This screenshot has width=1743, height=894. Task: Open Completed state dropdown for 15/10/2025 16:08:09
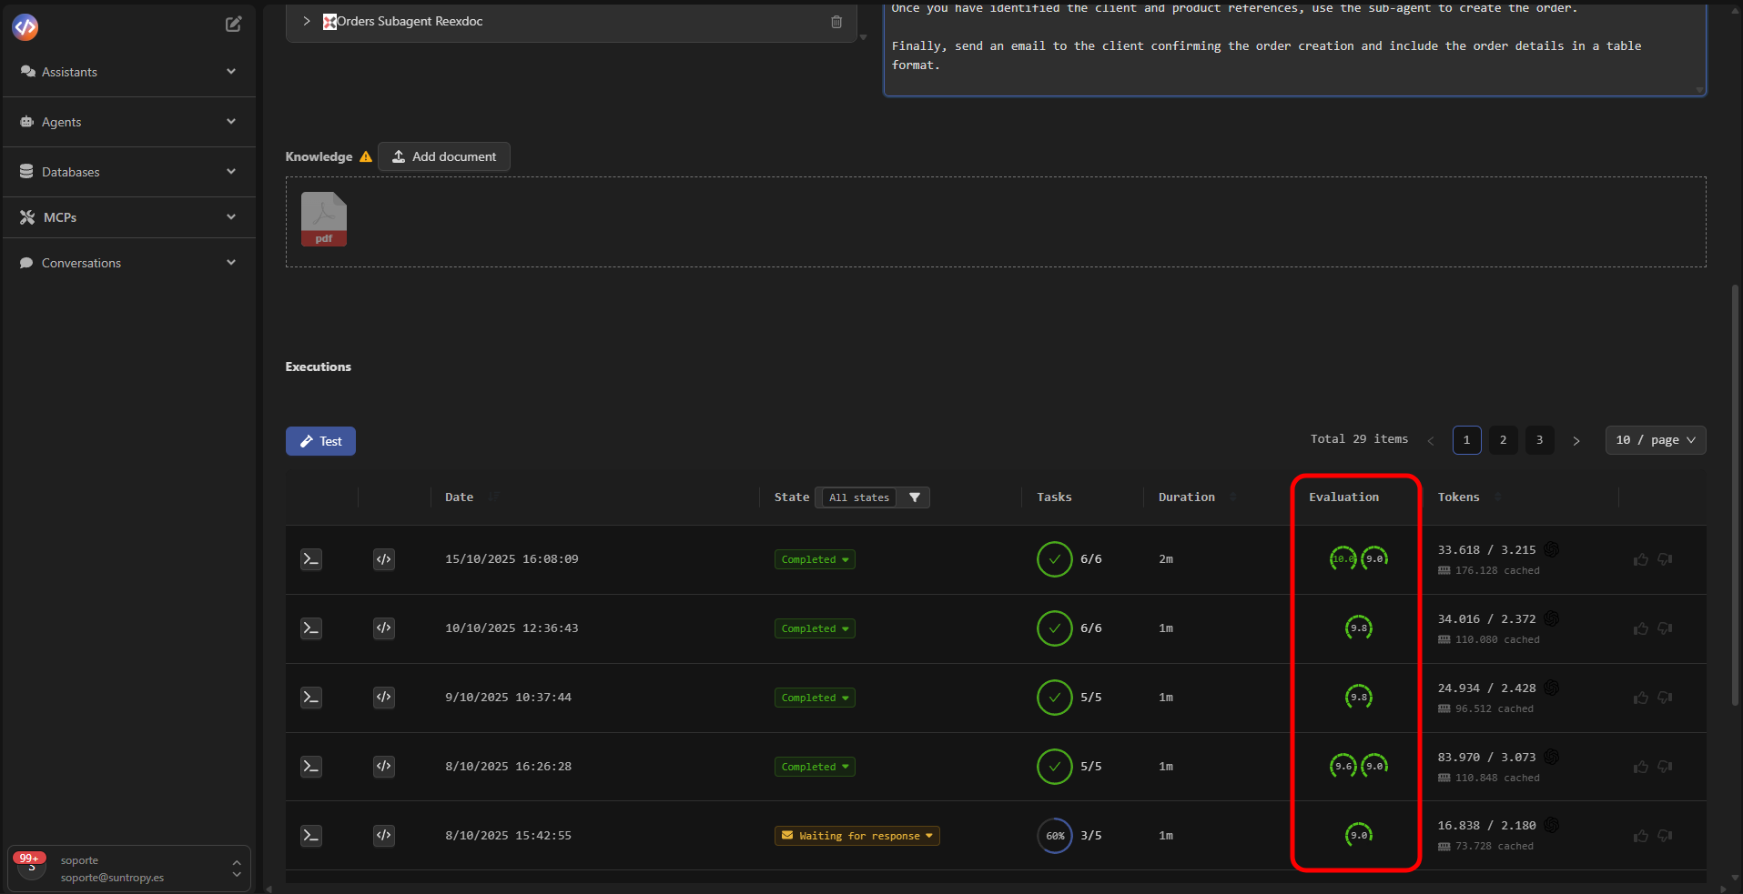tap(815, 559)
